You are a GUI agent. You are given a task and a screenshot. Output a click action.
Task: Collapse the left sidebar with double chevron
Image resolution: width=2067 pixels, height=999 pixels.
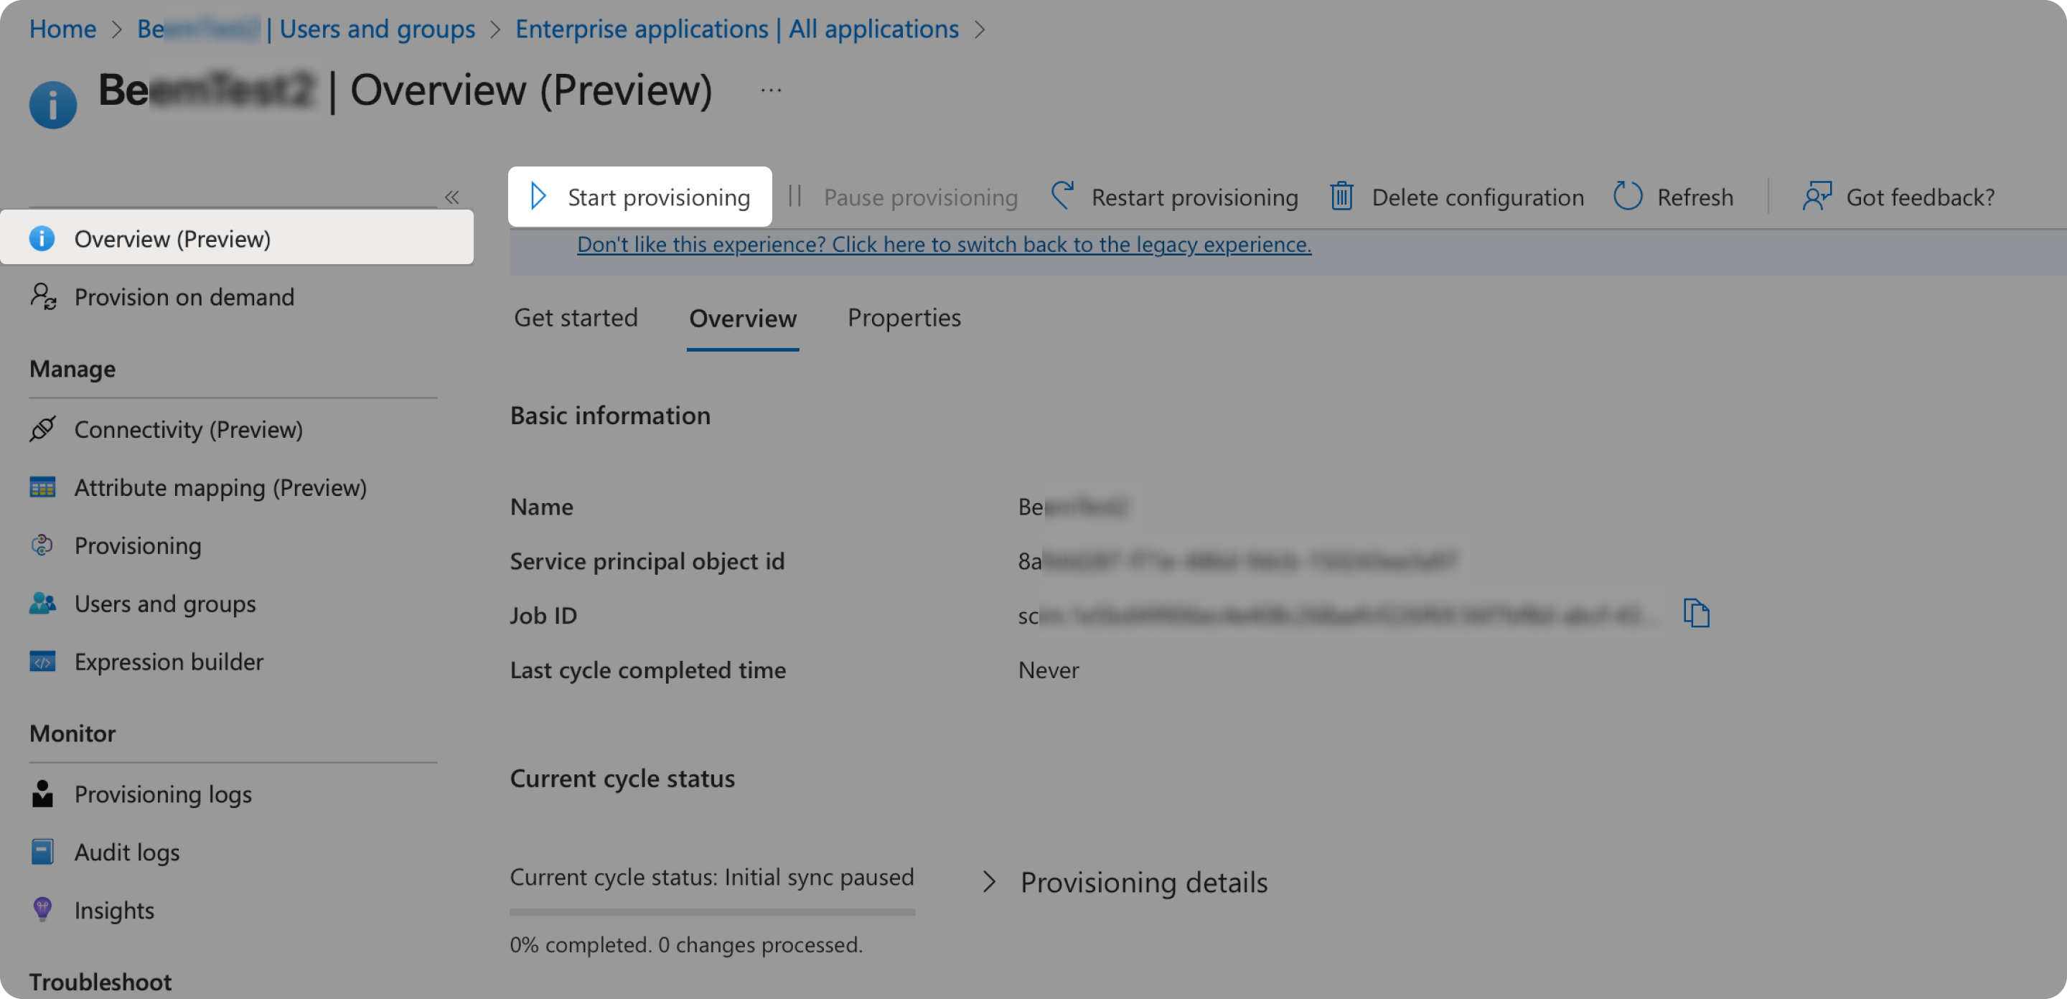click(x=451, y=197)
